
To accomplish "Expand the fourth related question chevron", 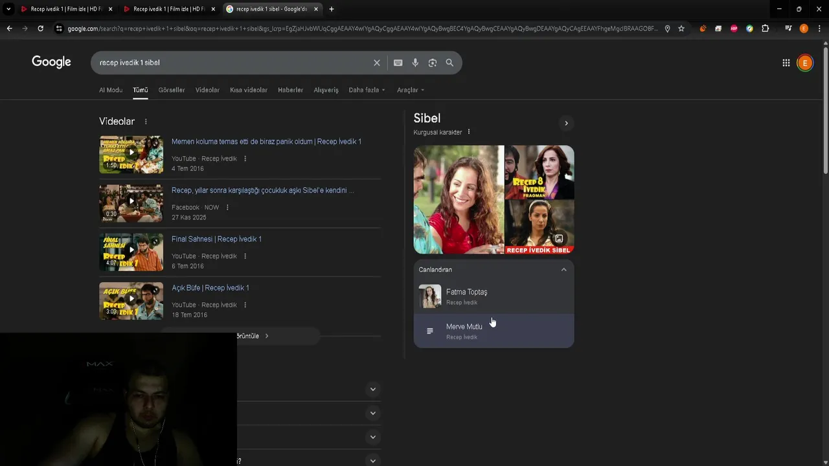I will click(x=372, y=460).
